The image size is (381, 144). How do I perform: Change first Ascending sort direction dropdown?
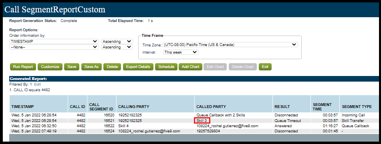coord(117,42)
